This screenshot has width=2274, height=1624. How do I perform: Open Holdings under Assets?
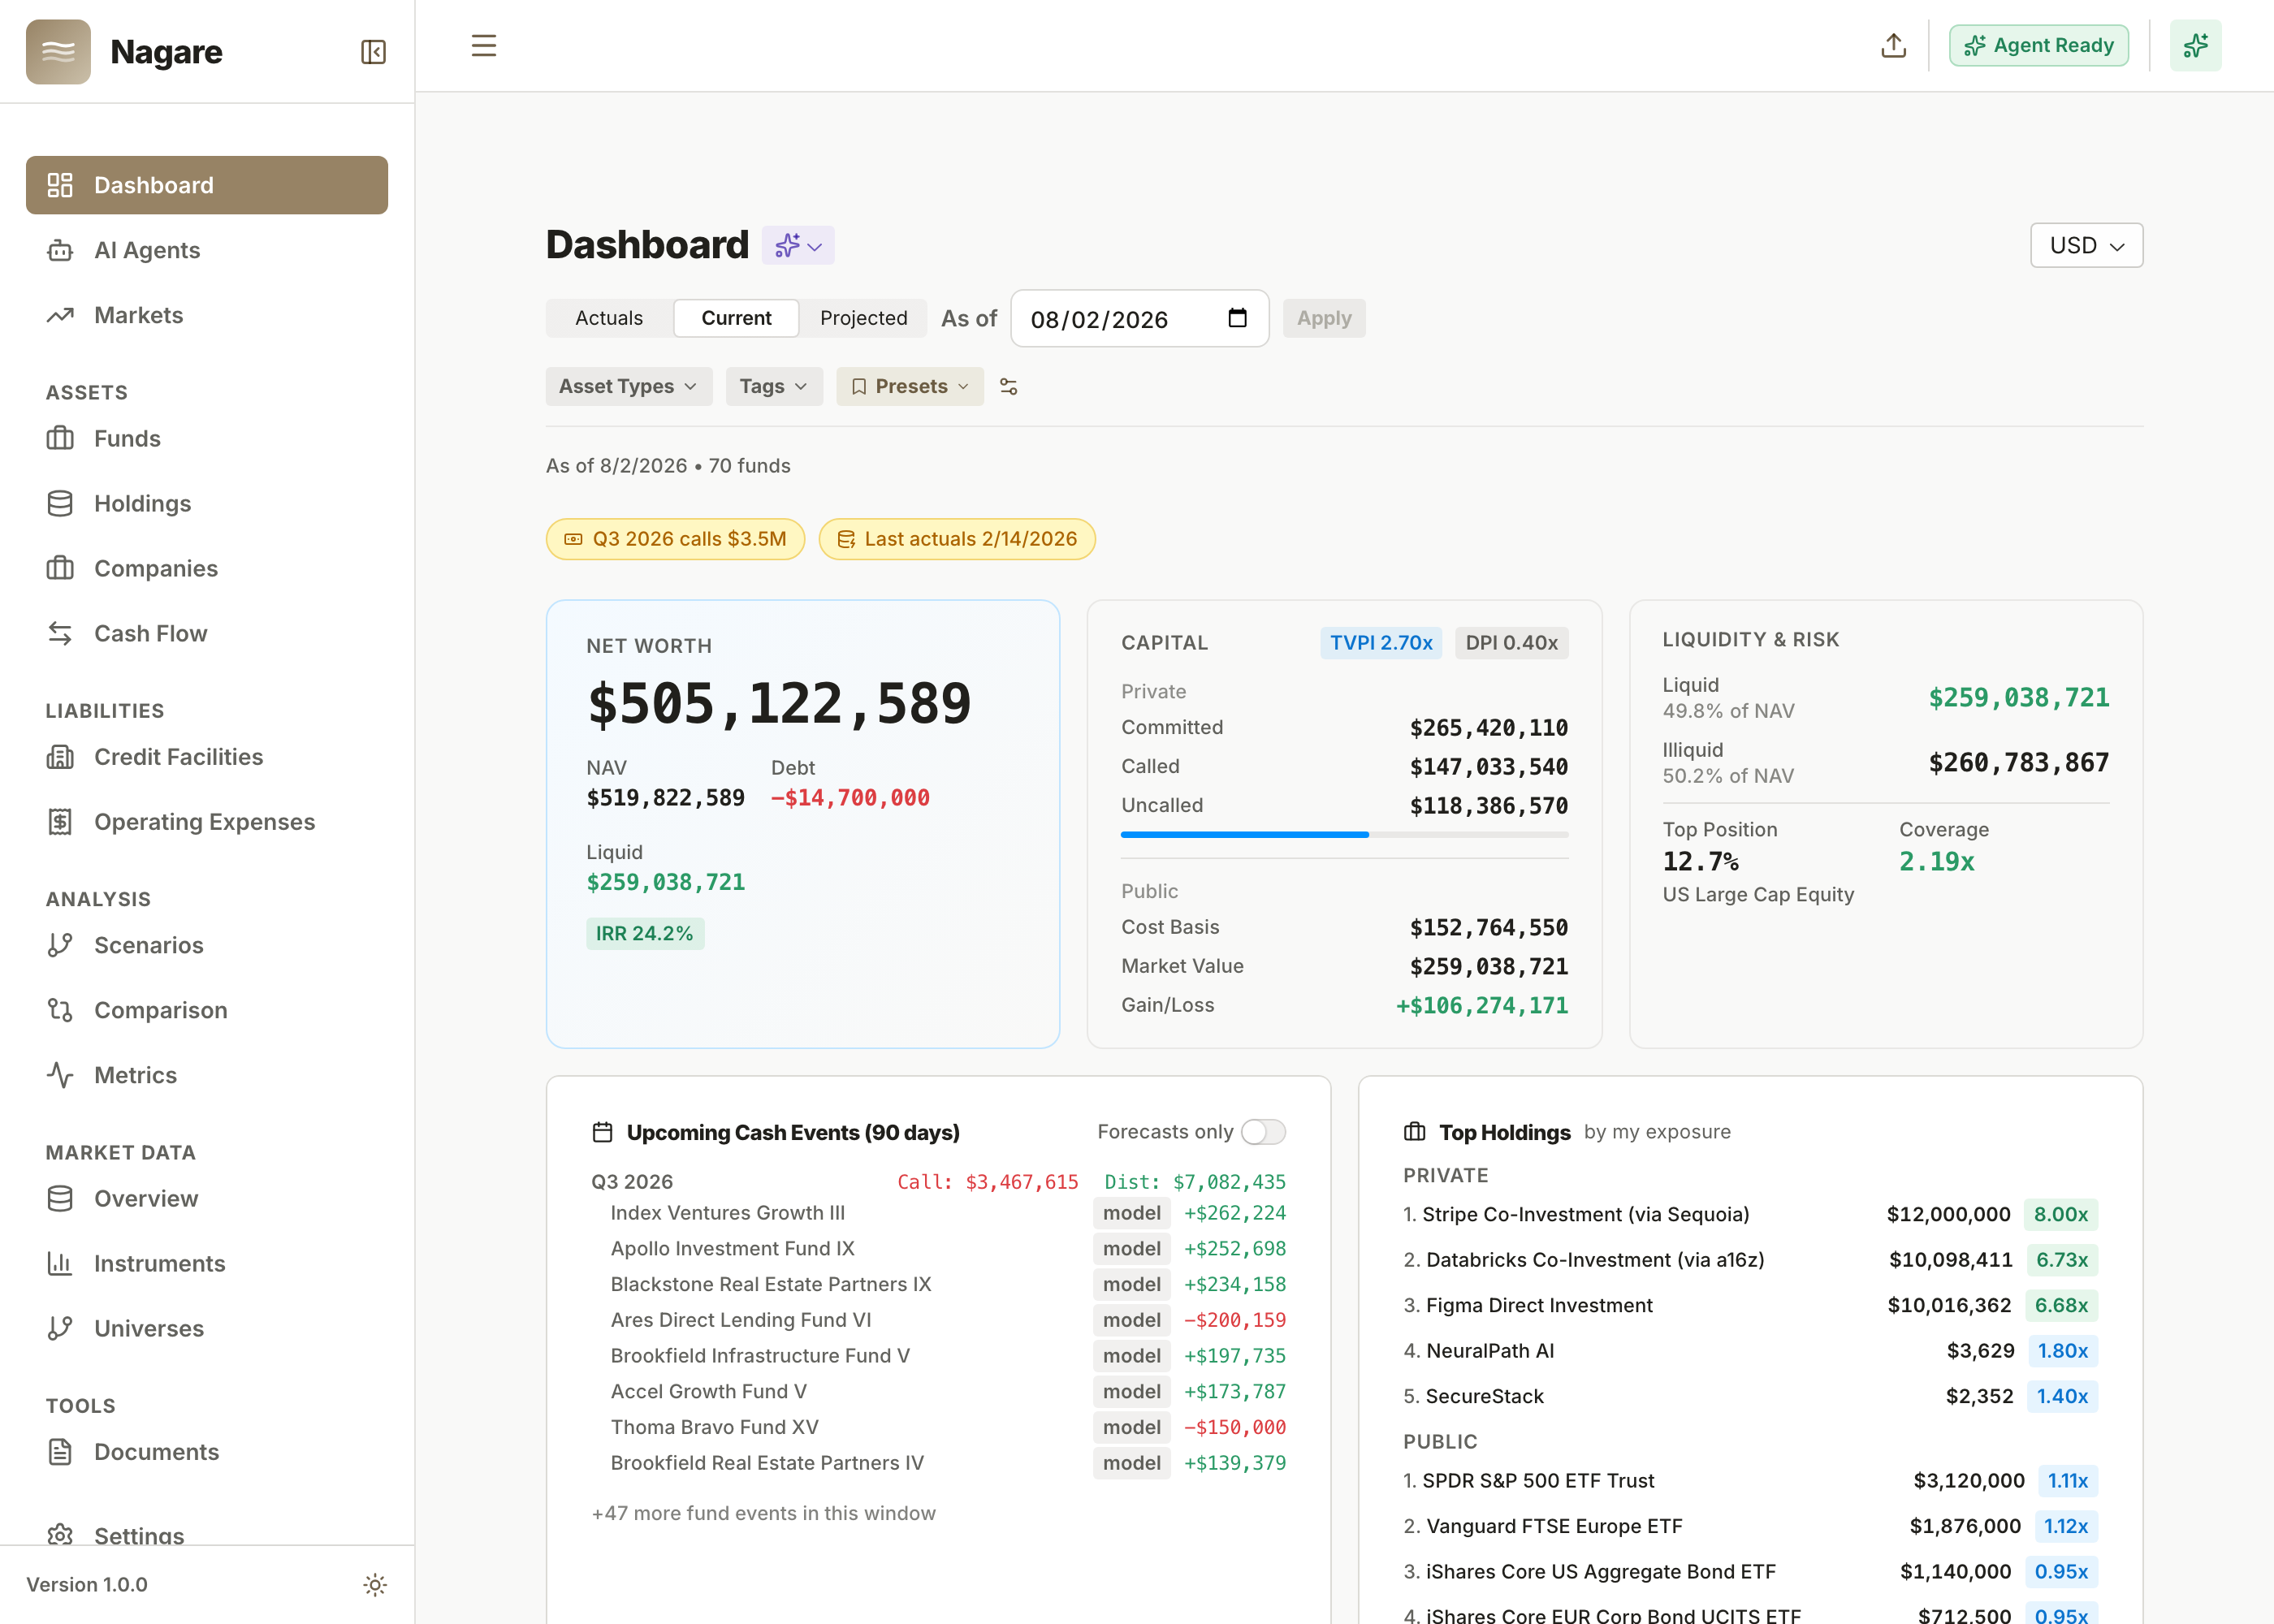pyautogui.click(x=207, y=503)
